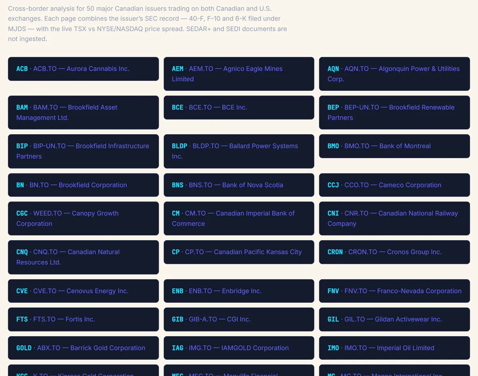Open the Franco-Nevada Corporation FNV card
Viewport: 478px width, 376px height.
click(394, 291)
